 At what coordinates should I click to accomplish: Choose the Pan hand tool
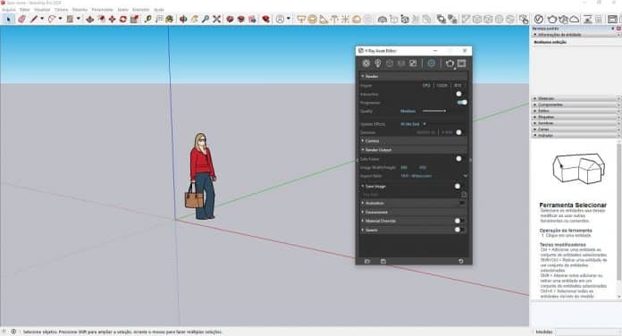pos(195,19)
